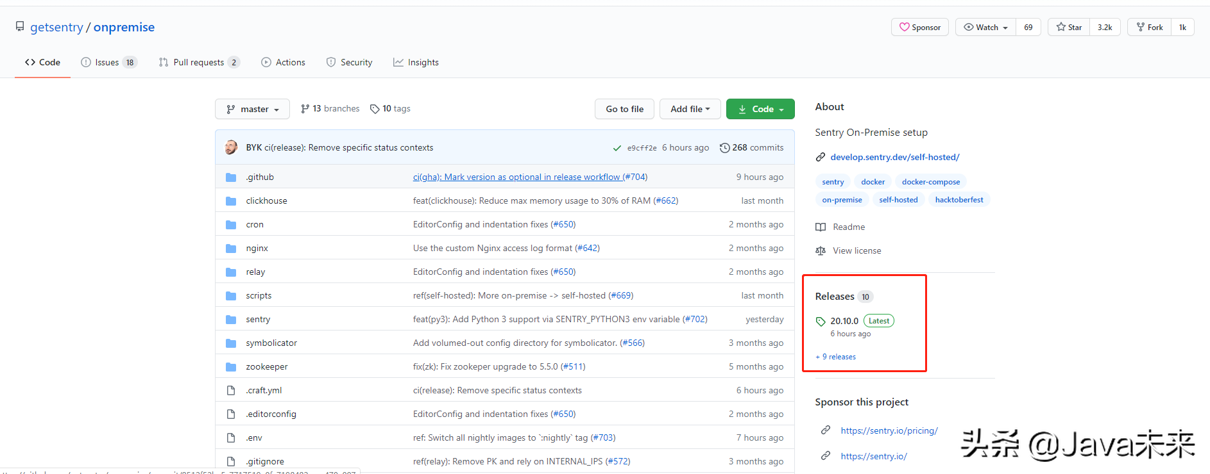The height and width of the screenshot is (474, 1210).
Task: Click the license scale icon
Action: pos(821,251)
